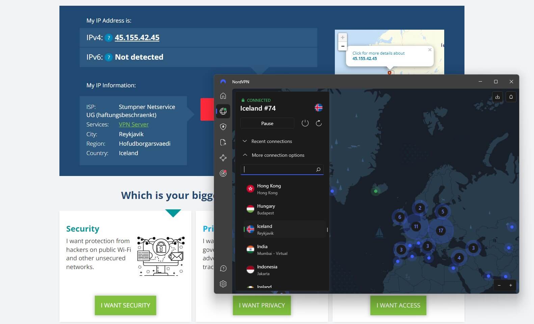
Task: Click the NordVPN logo in title bar
Action: tap(223, 82)
